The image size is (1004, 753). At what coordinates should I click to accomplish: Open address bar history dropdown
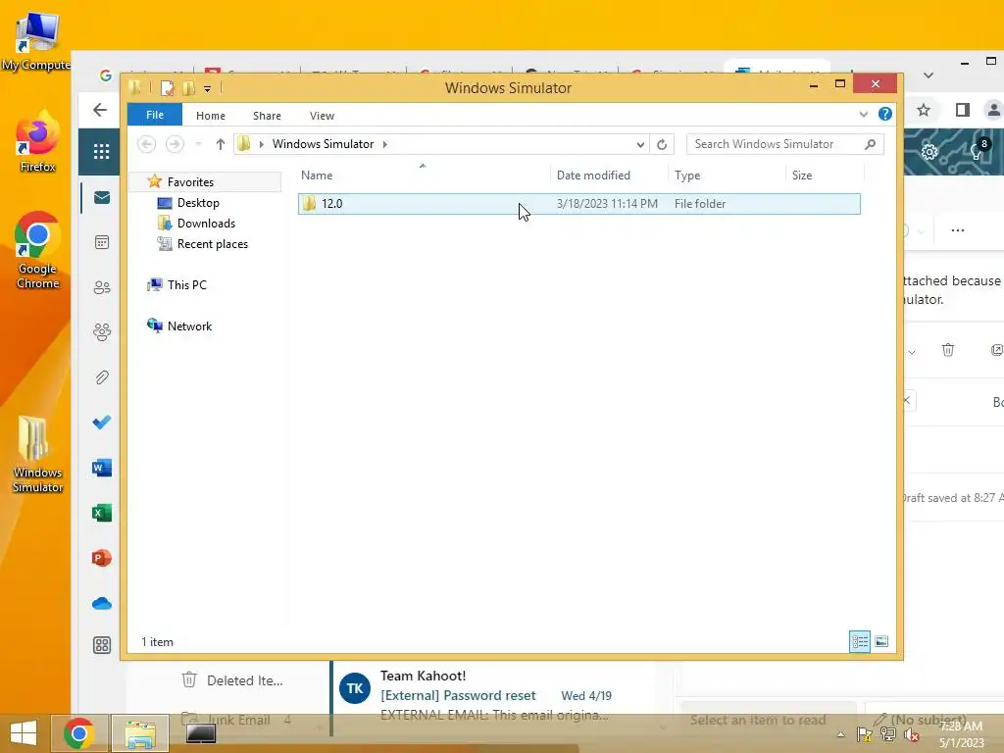pos(639,145)
